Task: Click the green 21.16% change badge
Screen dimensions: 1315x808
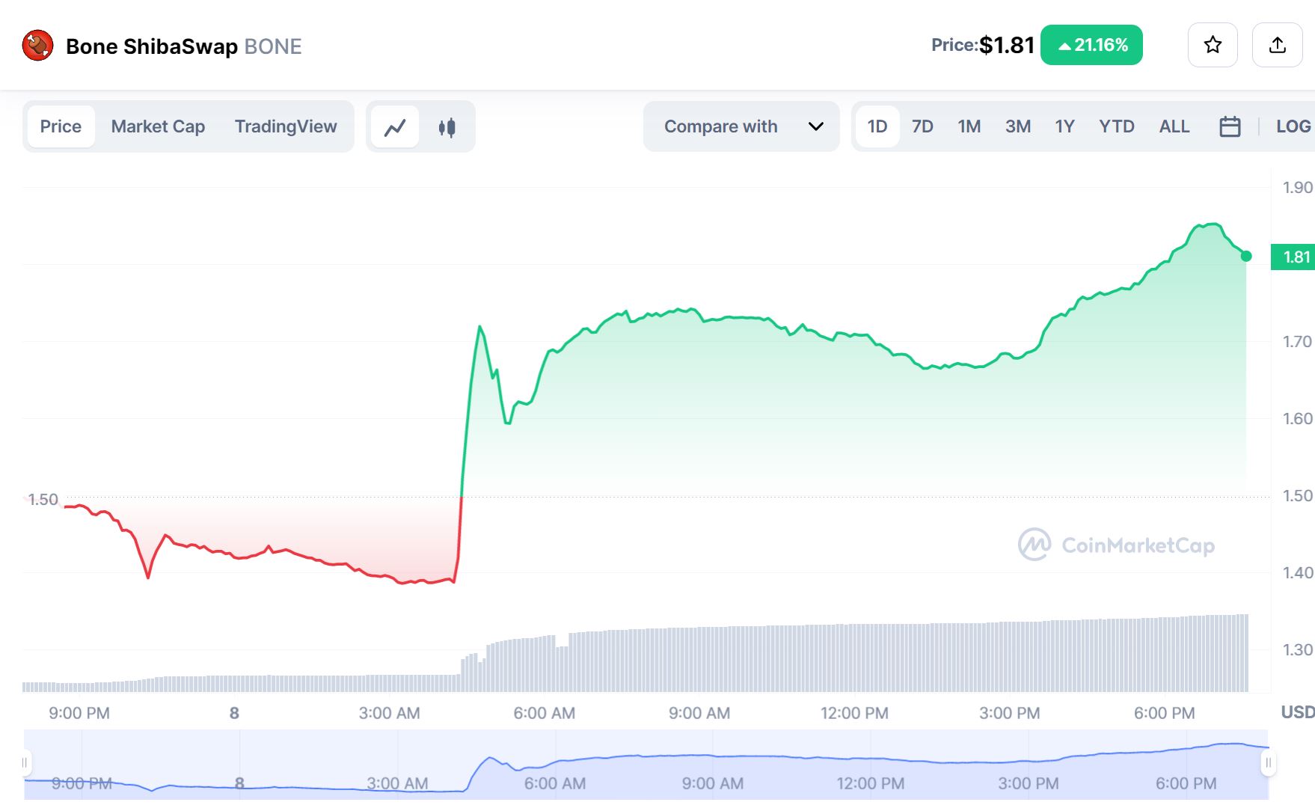Action: tap(1091, 45)
